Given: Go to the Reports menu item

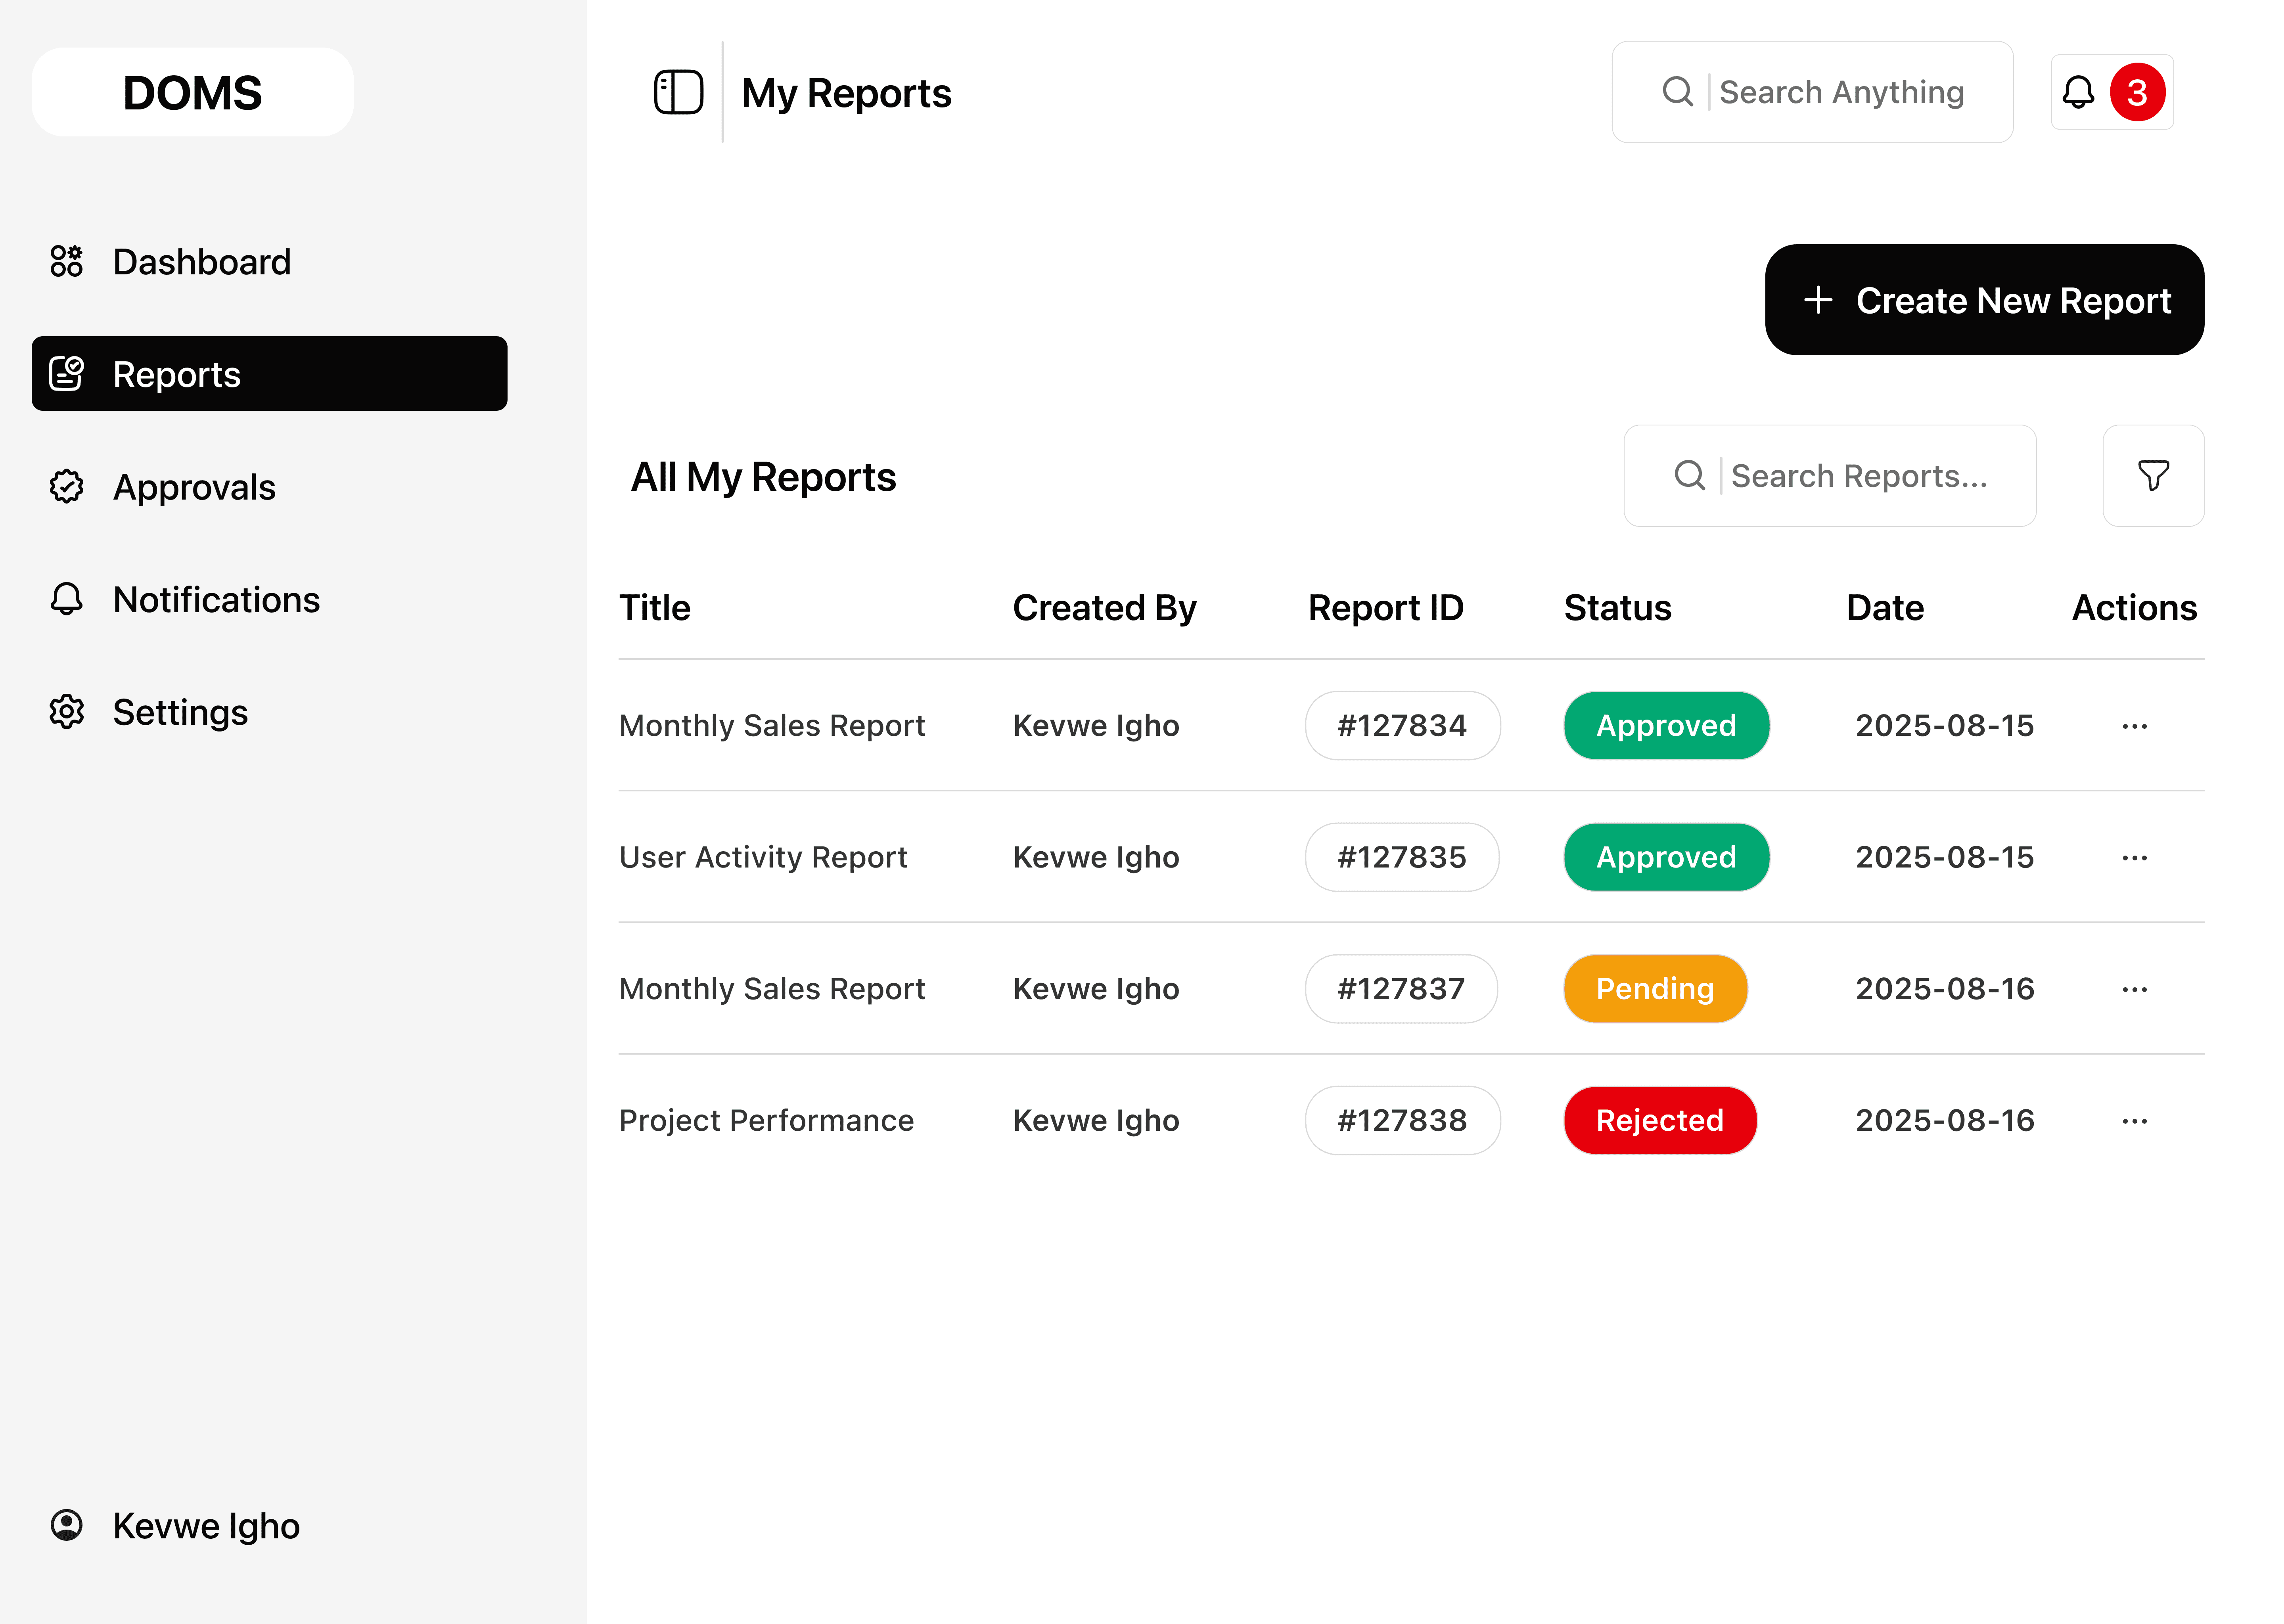Looking at the screenshot, I should point(269,374).
